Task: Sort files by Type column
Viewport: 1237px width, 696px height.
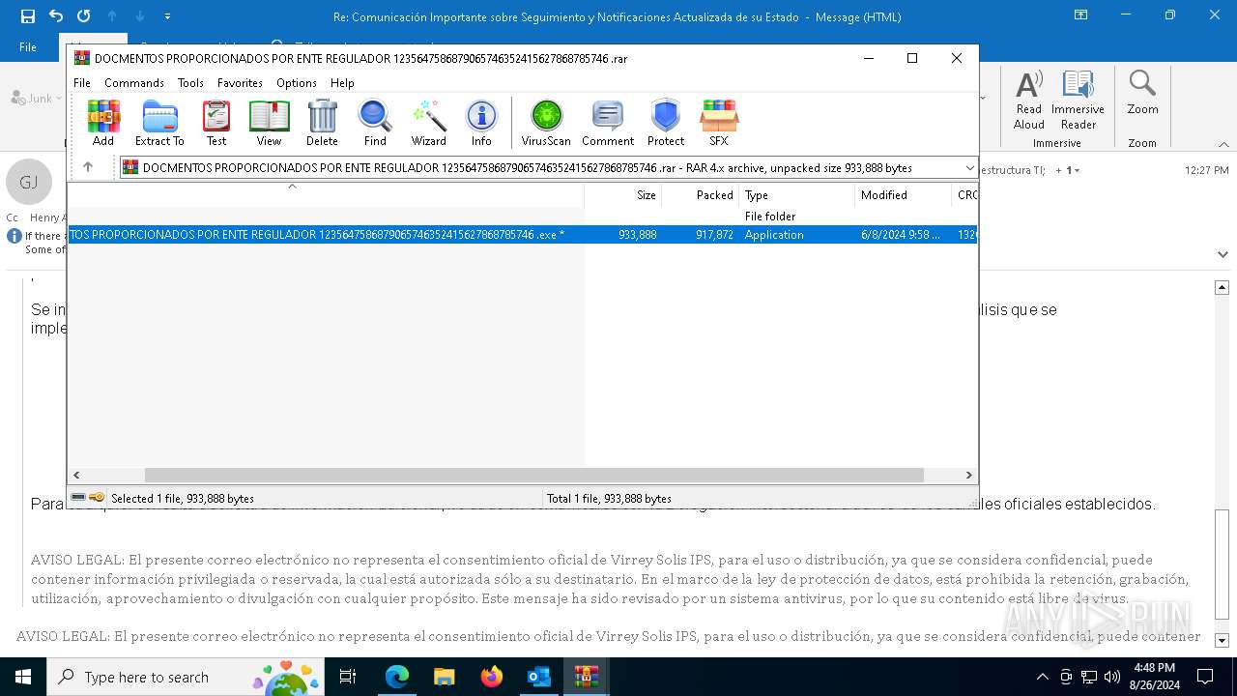Action: pos(797,194)
